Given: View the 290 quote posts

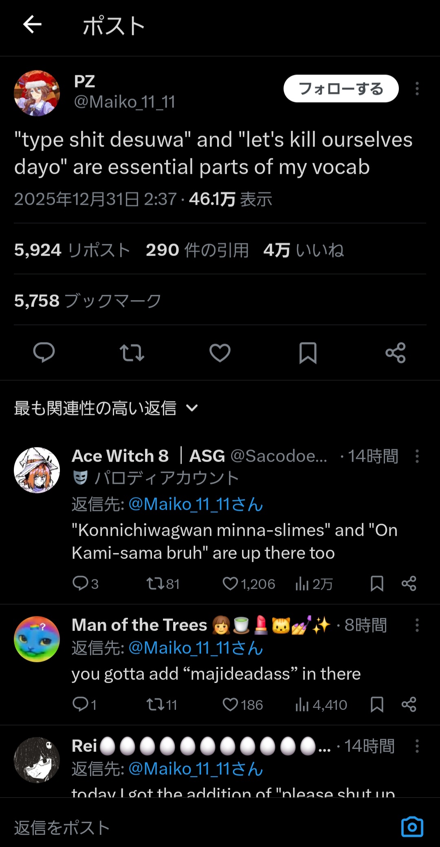Looking at the screenshot, I should pyautogui.click(x=197, y=250).
